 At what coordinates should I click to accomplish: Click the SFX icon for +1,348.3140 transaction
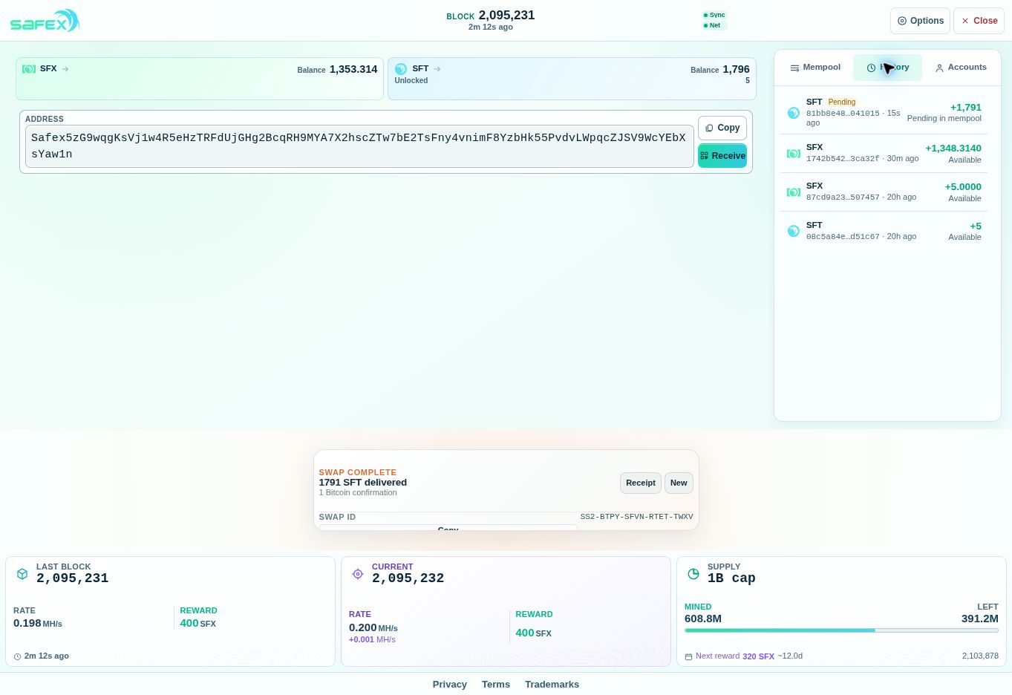tap(794, 153)
